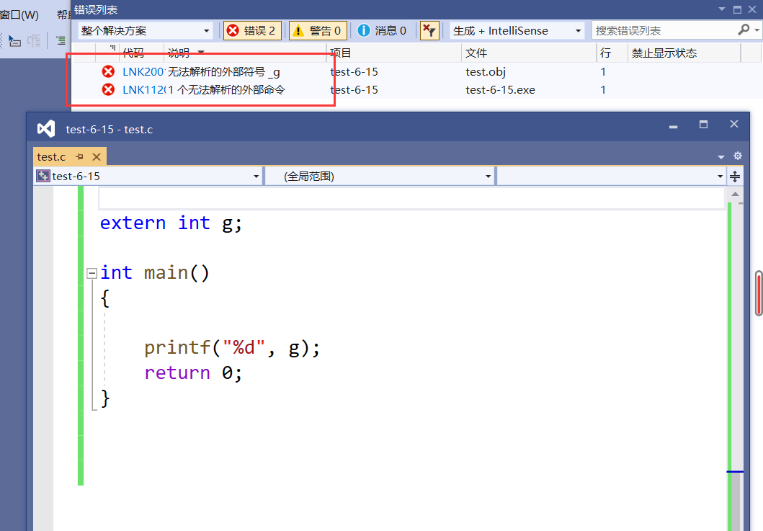Close the test.c tab with its X
This screenshot has width=763, height=531.
tap(97, 157)
